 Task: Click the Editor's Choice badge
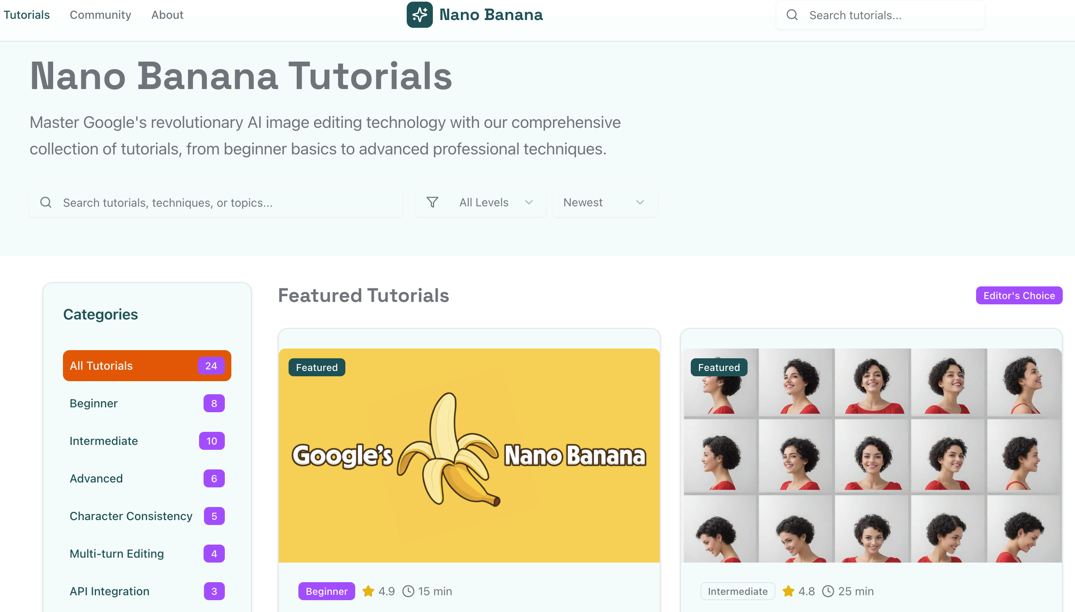(x=1019, y=295)
